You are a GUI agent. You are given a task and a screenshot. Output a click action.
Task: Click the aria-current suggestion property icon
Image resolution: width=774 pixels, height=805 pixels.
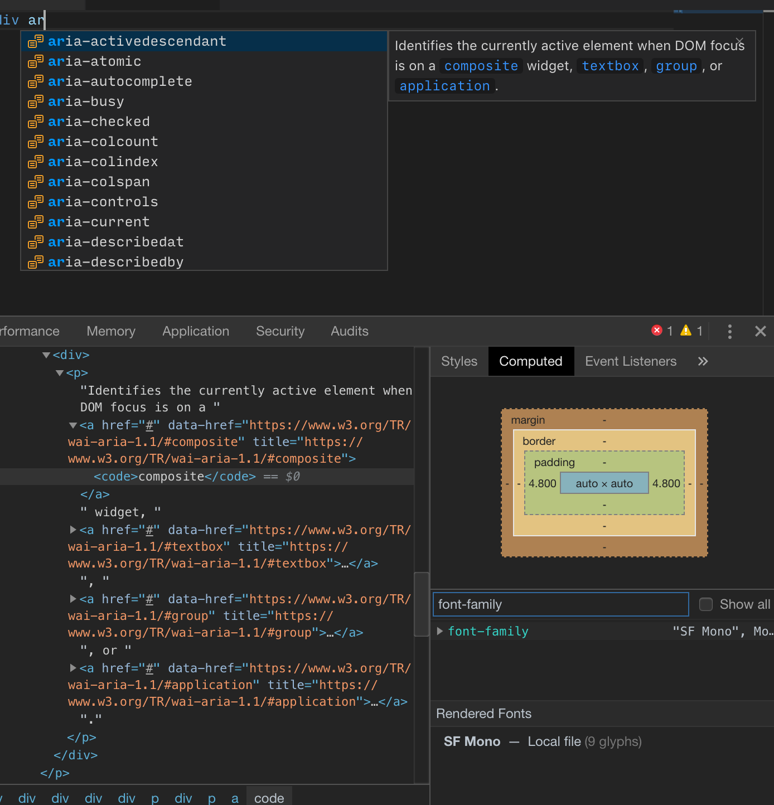pyautogui.click(x=36, y=221)
